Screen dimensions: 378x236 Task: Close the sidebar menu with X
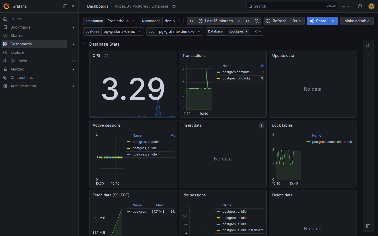[x=73, y=6]
